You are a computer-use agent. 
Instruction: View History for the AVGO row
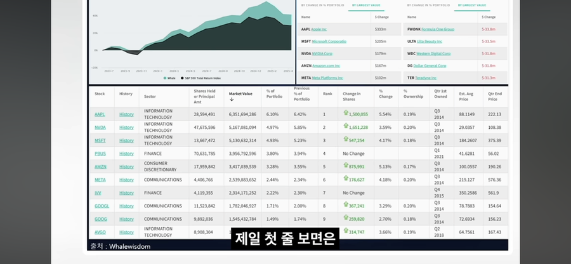(x=126, y=232)
